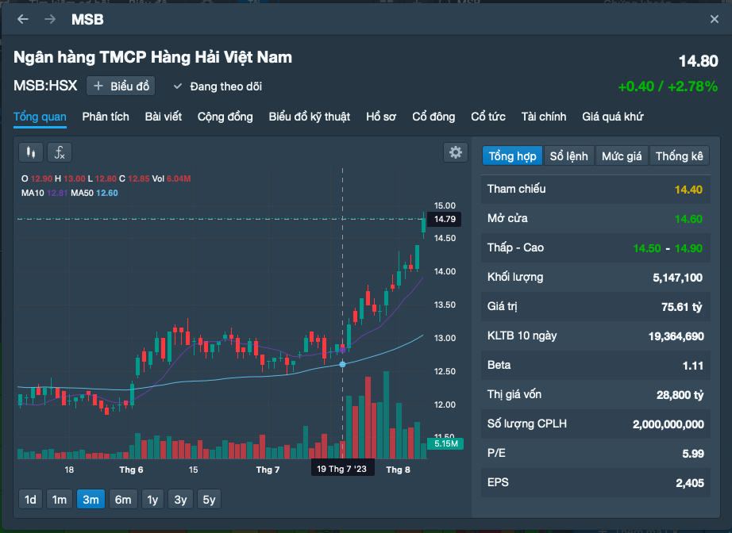Click the 5.15M volume label
Screen dimensions: 732x533
tap(445, 443)
